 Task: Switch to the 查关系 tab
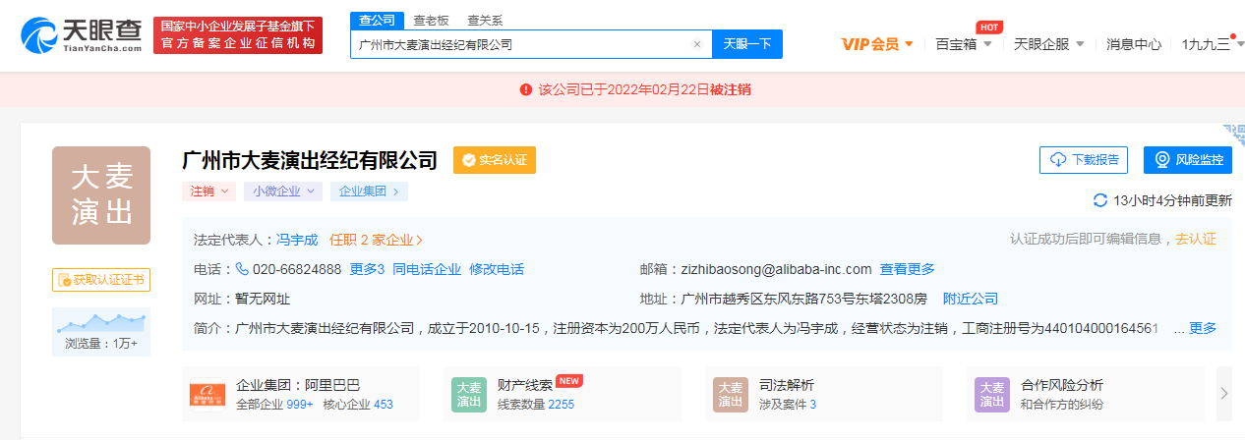tap(485, 20)
